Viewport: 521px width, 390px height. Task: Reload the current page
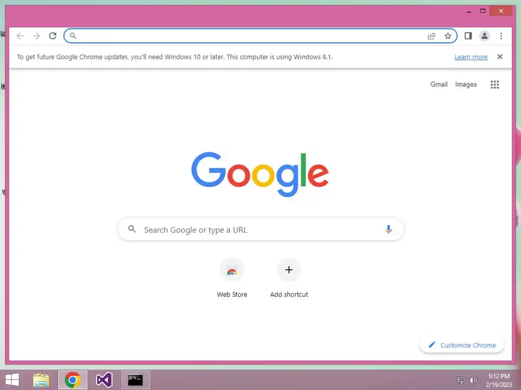[52, 36]
